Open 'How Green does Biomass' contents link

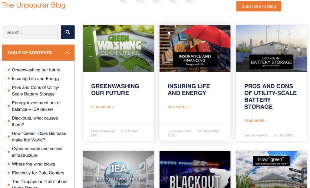39,137
